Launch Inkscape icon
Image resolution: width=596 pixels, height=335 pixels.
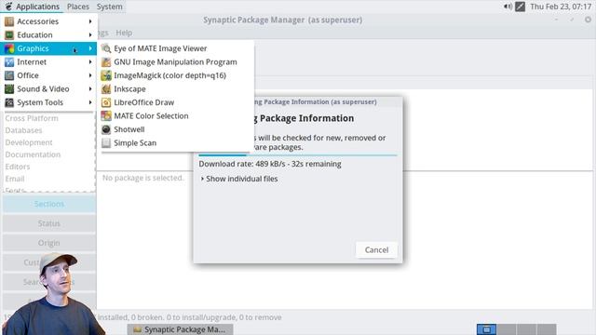coord(106,89)
